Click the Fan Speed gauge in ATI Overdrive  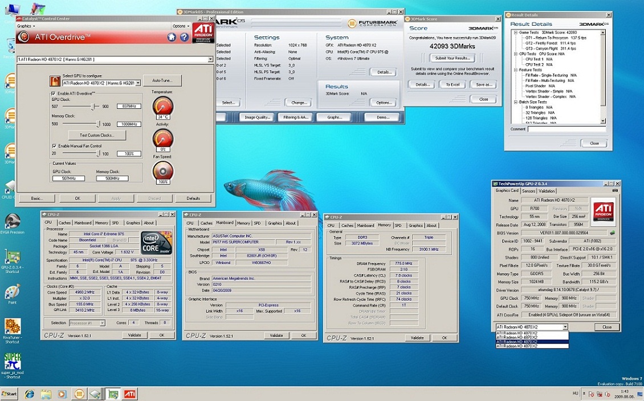click(x=162, y=172)
